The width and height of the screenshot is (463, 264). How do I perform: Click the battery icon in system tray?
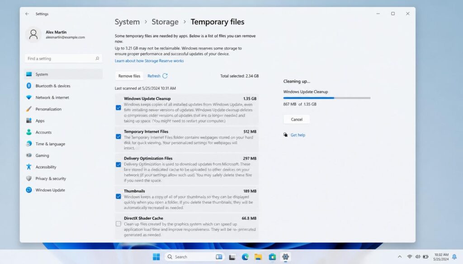pos(425,257)
